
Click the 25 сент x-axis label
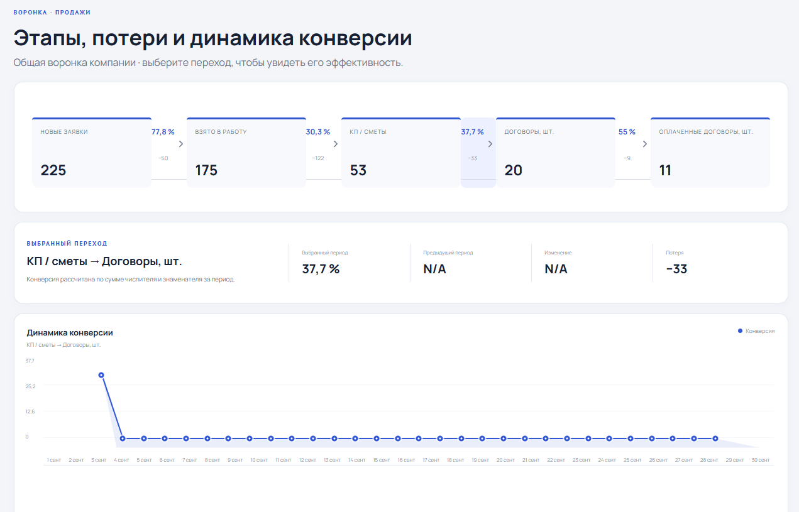tap(632, 460)
